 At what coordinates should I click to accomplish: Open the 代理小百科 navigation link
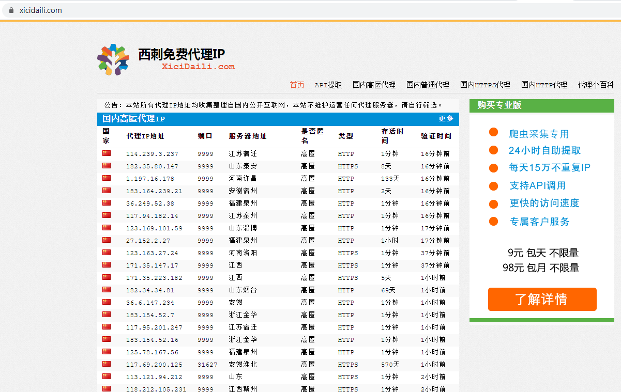pos(595,85)
